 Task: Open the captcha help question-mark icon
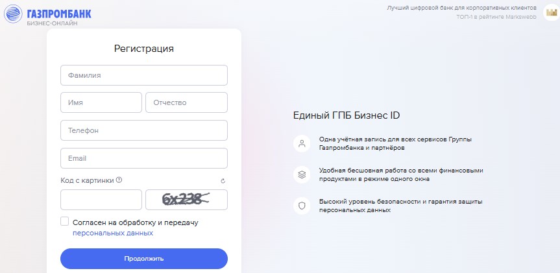(x=119, y=180)
